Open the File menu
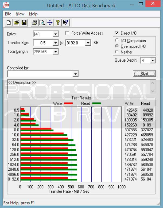 8,14
